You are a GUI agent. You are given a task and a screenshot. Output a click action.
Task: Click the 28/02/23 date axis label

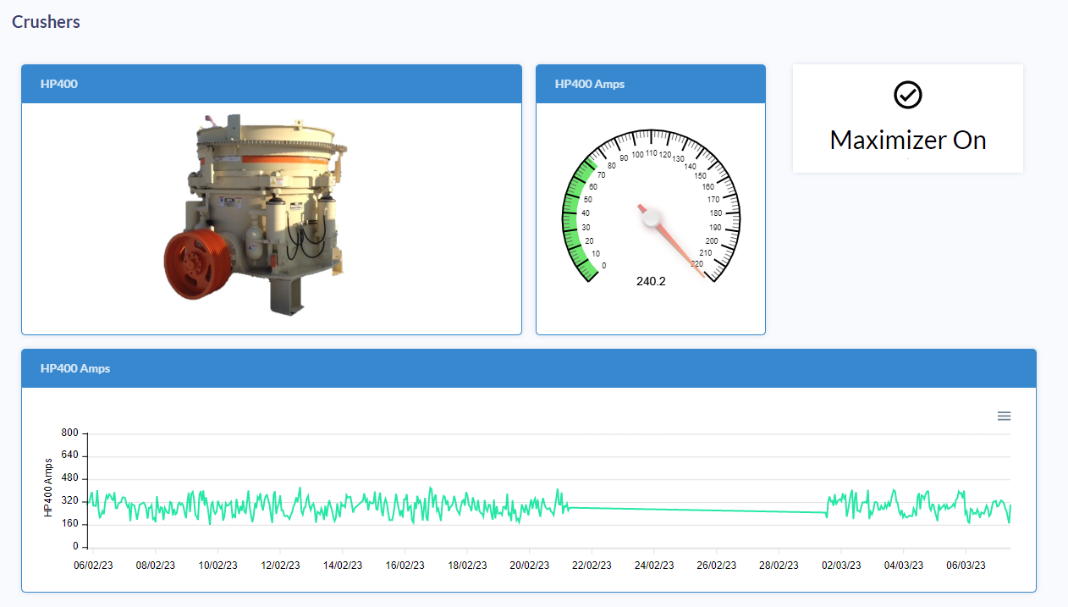coord(778,565)
